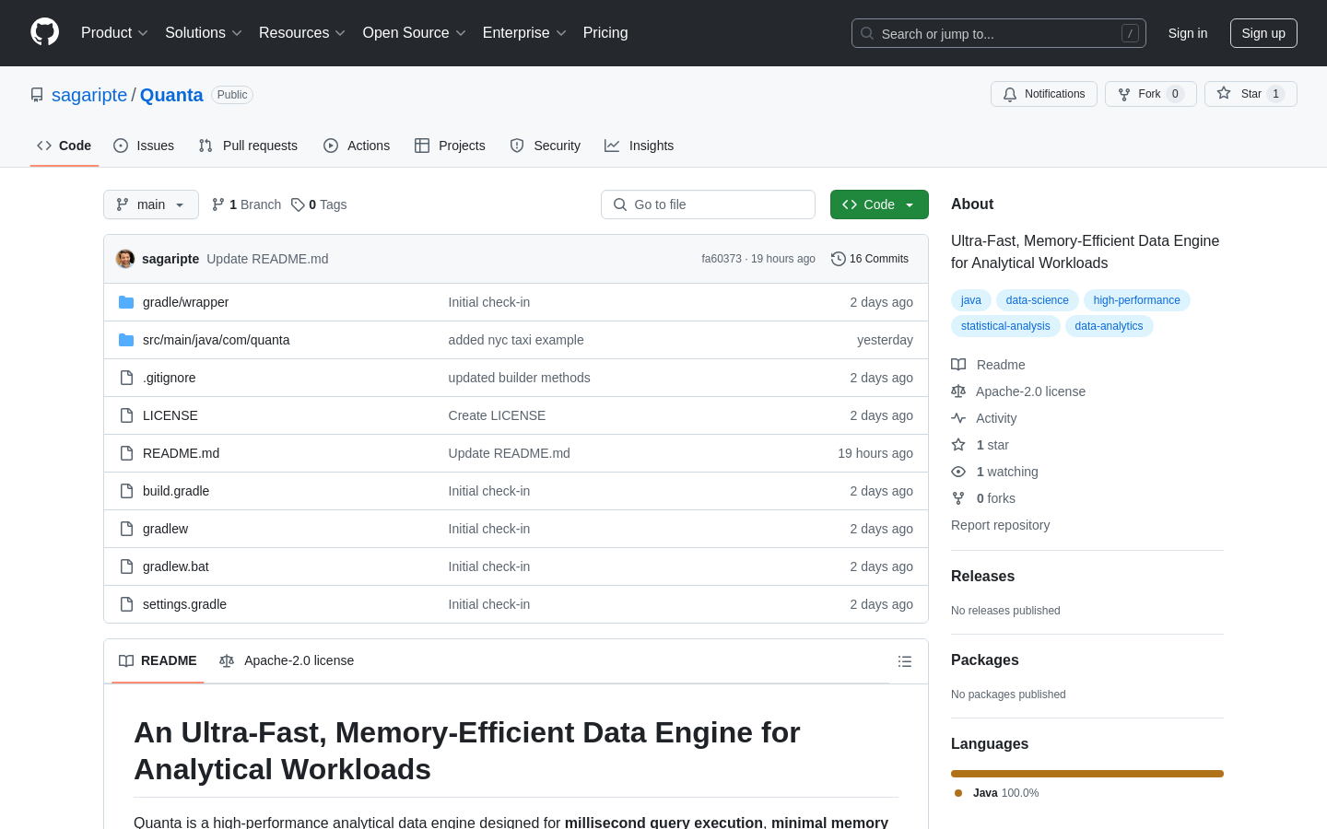Expand the Solutions menu
The height and width of the screenshot is (829, 1327).
tap(204, 33)
